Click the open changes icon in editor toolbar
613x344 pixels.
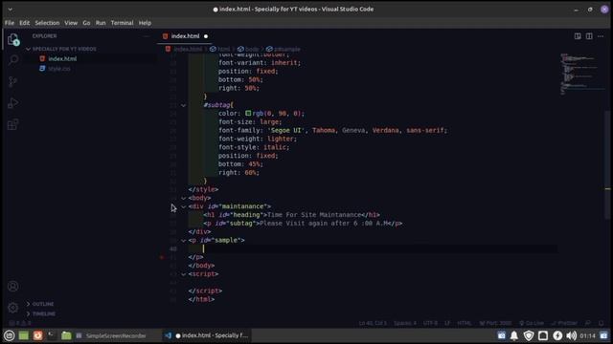point(578,36)
